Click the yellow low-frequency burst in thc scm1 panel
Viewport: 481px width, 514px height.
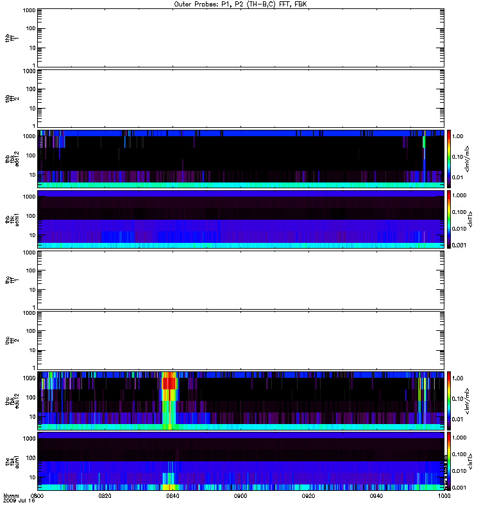click(x=168, y=487)
